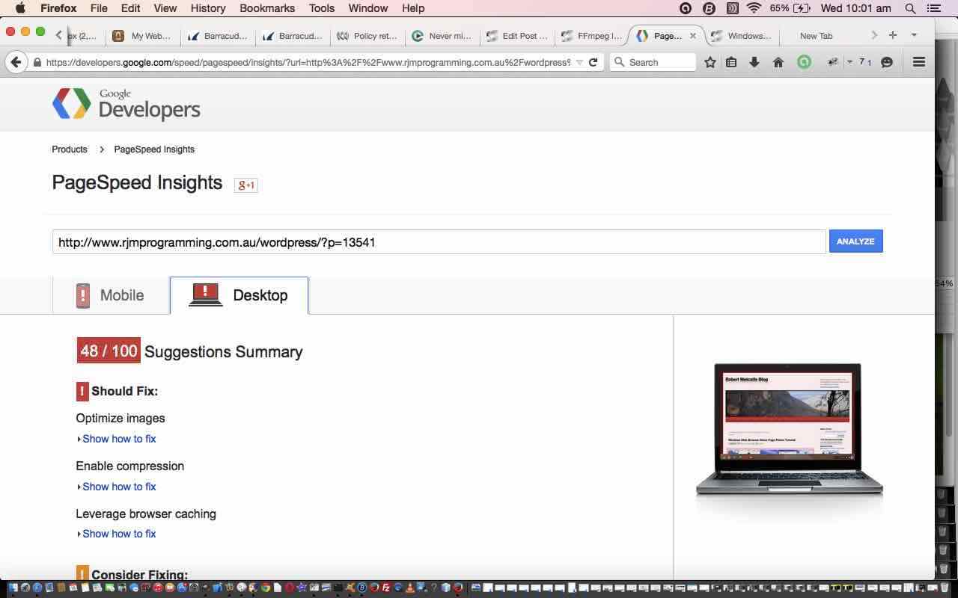This screenshot has height=598, width=958.
Task: Open the Notification Center icon
Action: [933, 8]
